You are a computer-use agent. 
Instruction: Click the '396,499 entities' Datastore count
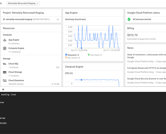coord(16,84)
